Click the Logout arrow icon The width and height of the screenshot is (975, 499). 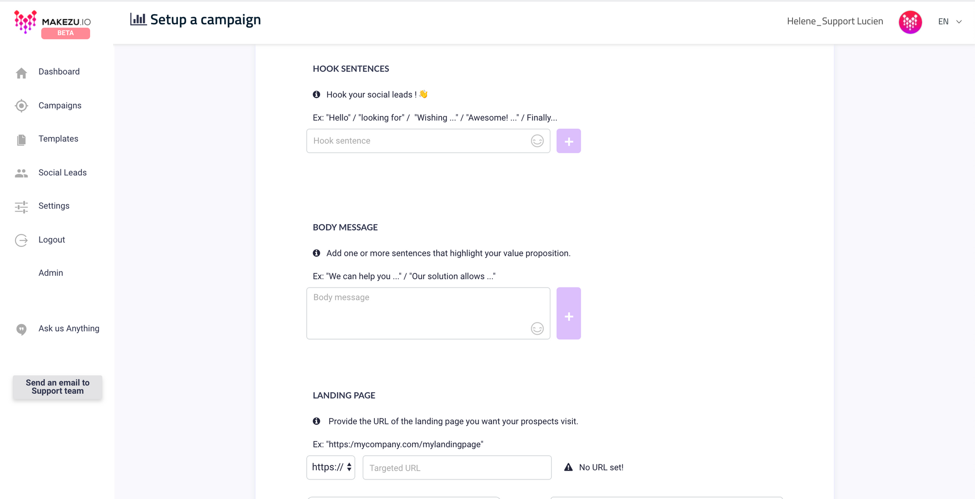[x=21, y=240]
